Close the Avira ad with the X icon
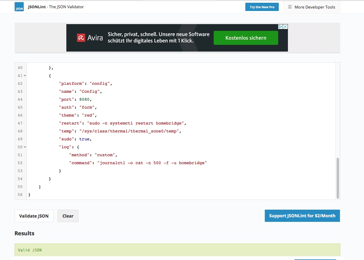 [285, 27]
